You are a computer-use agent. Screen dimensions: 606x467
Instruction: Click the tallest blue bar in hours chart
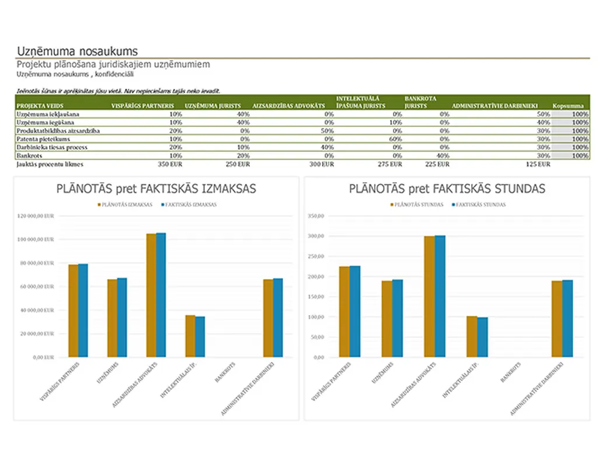(x=440, y=296)
